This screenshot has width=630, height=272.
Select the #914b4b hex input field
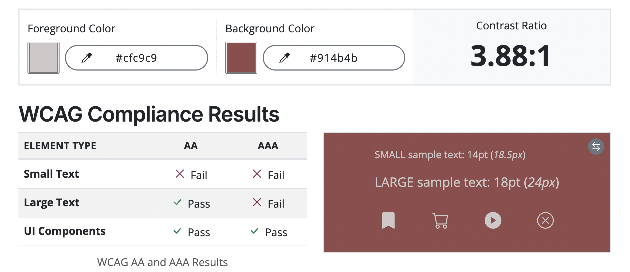pyautogui.click(x=334, y=57)
